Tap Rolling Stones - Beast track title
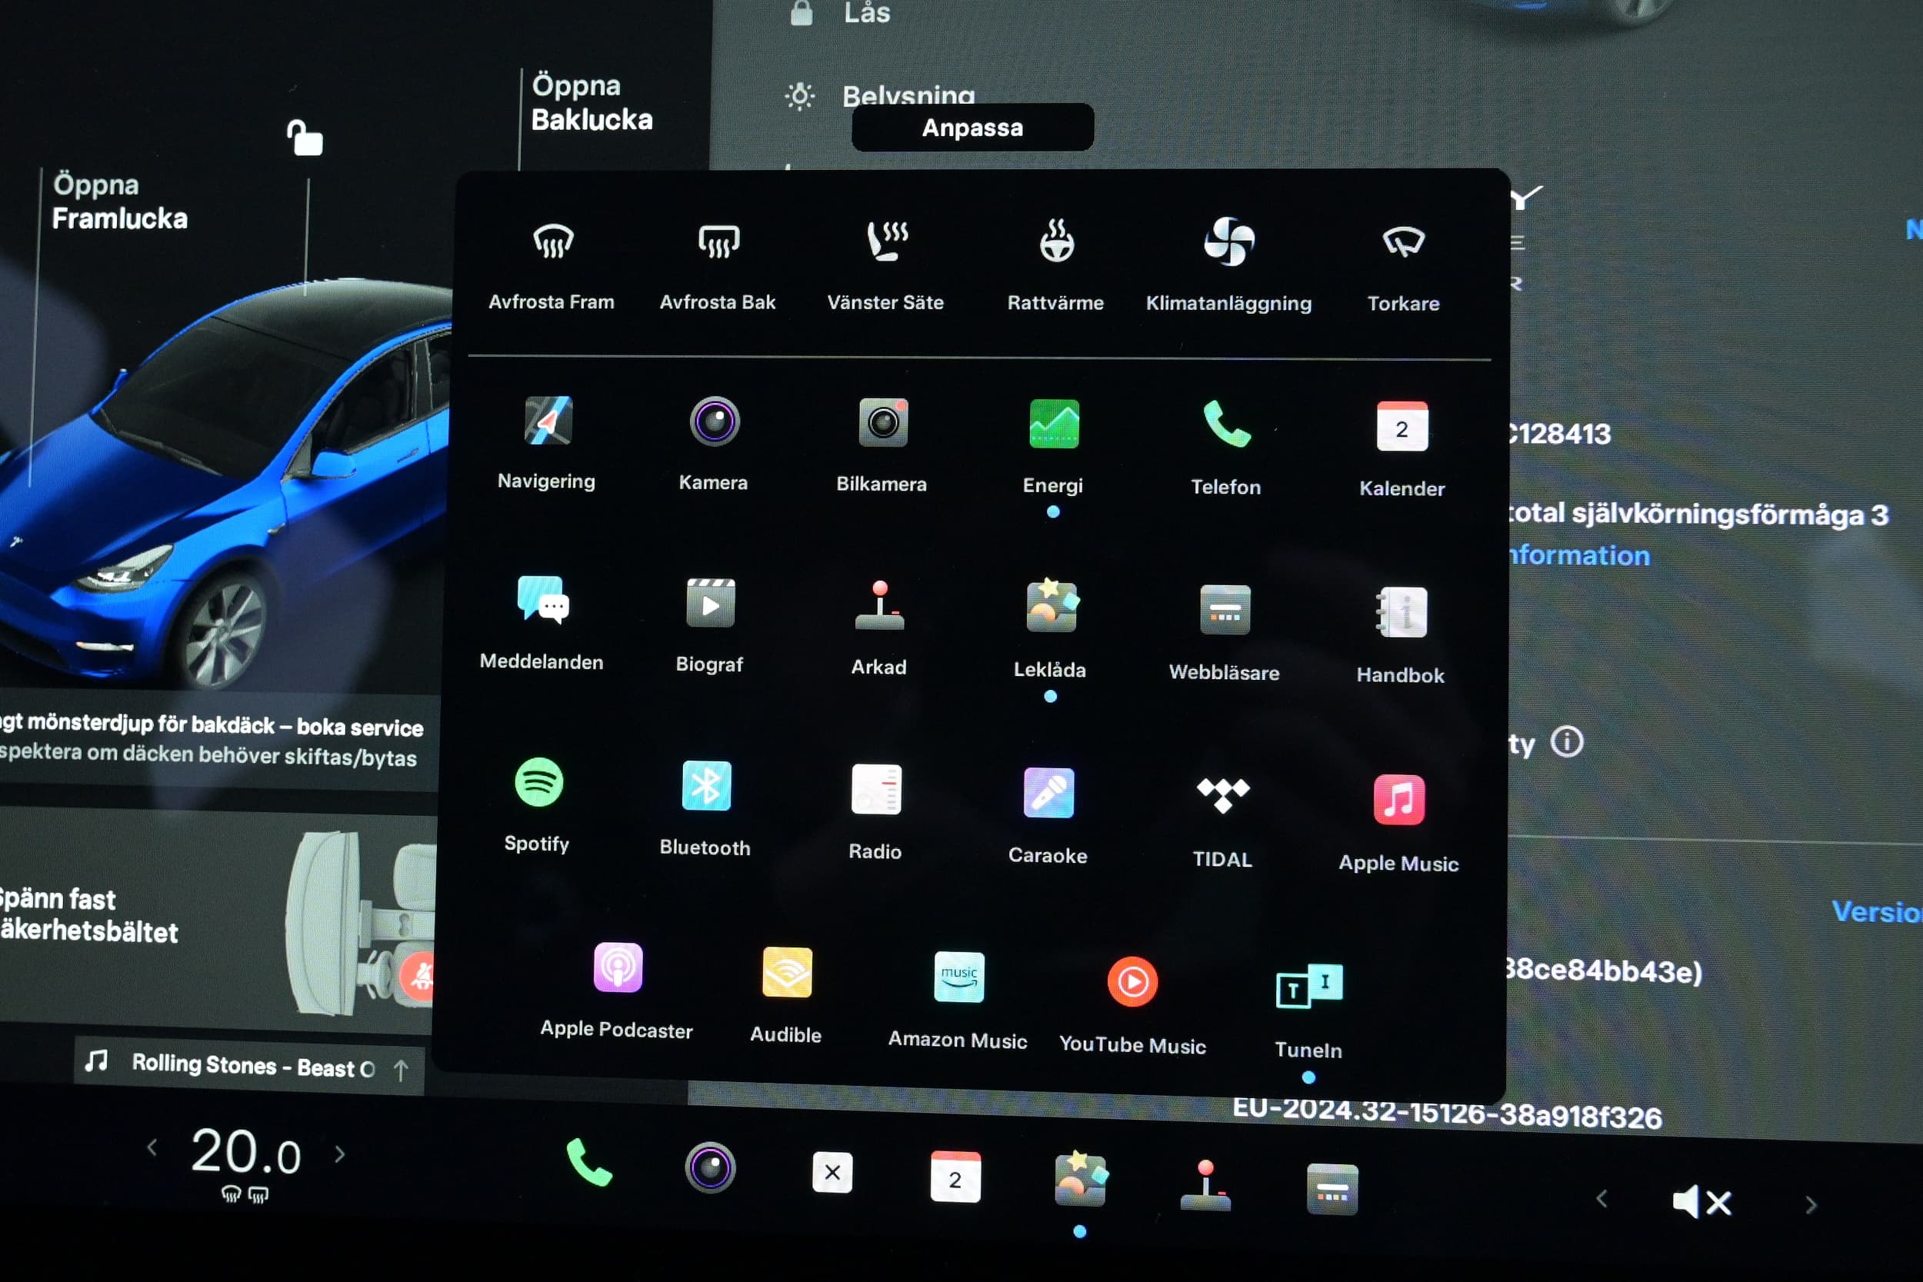Image resolution: width=1923 pixels, height=1282 pixels. [x=254, y=1065]
